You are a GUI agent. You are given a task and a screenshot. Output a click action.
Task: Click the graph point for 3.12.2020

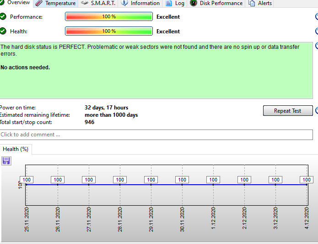[275, 185]
